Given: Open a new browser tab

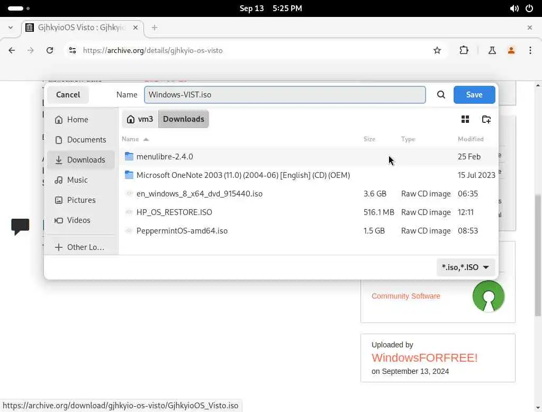Looking at the screenshot, I should pyautogui.click(x=155, y=28).
